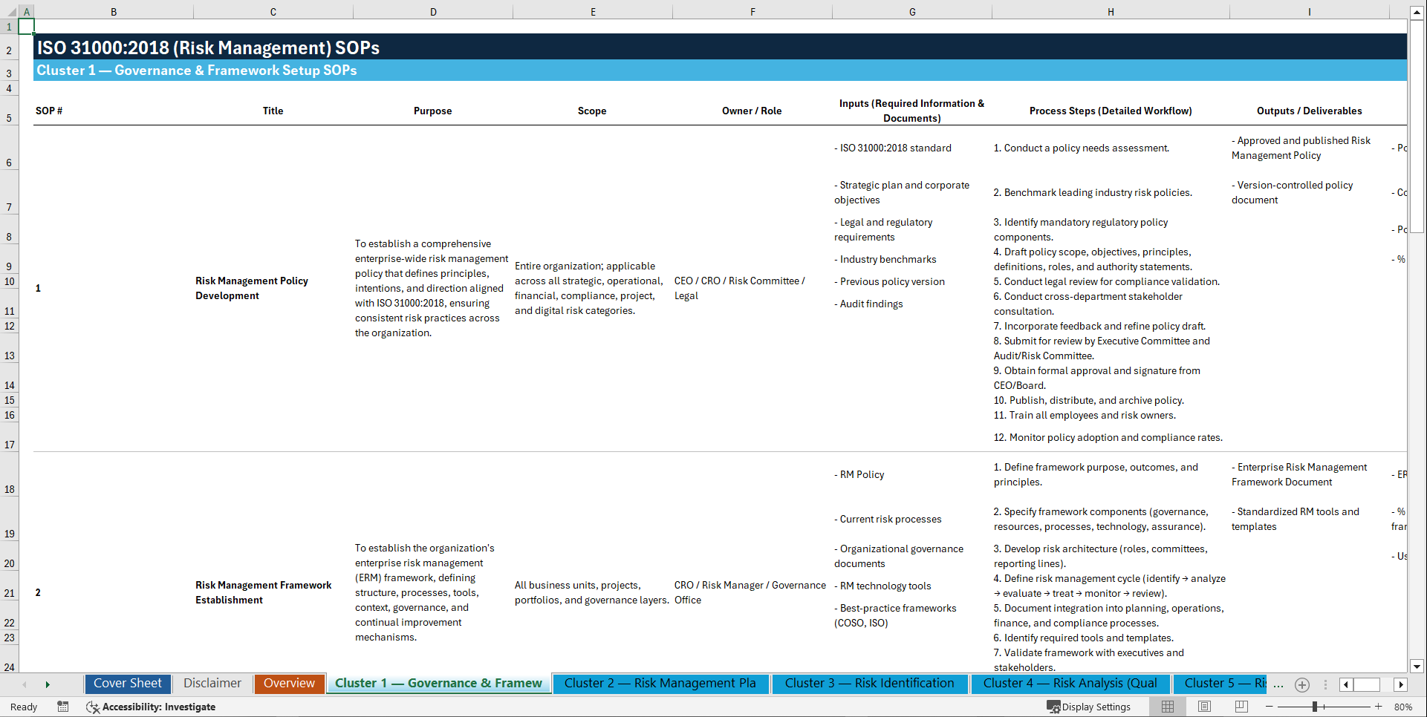Select column B by its header
1427x717 pixels.
tap(114, 11)
